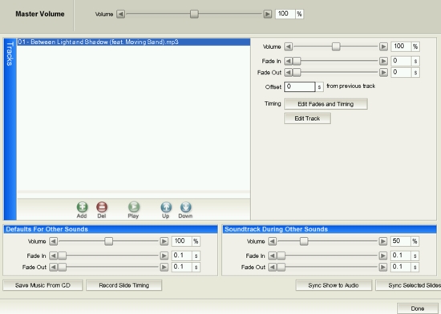Click Soundtrack During Other Sounds Fade Out field

pyautogui.click(x=401, y=267)
